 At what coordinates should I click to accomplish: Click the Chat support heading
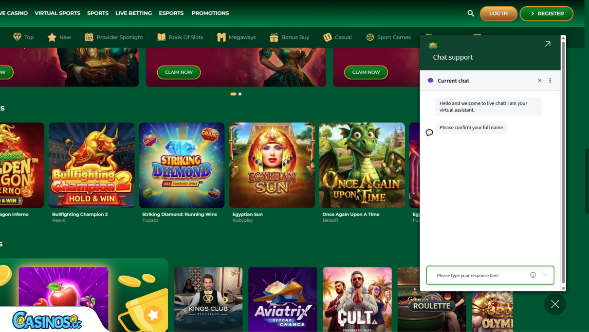tap(453, 57)
